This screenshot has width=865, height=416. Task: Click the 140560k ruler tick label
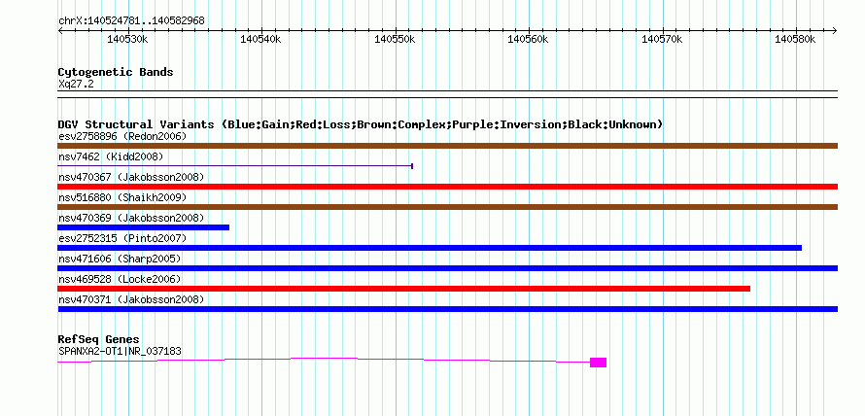point(528,40)
